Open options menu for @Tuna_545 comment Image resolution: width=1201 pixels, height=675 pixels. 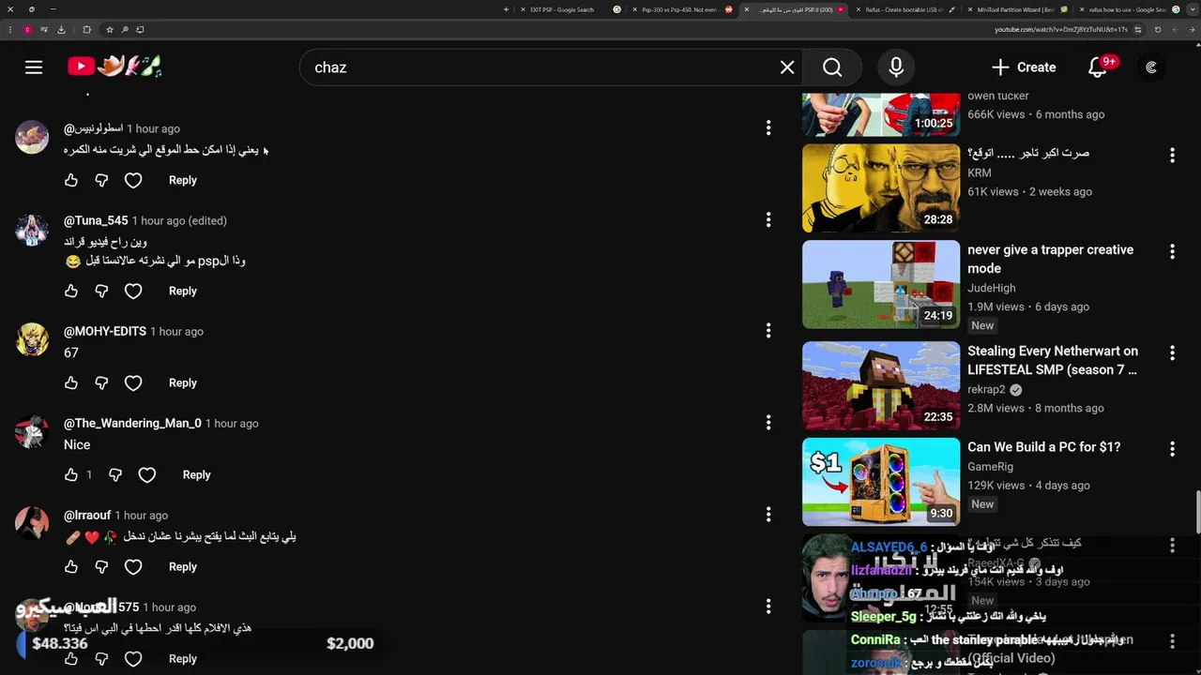click(768, 219)
